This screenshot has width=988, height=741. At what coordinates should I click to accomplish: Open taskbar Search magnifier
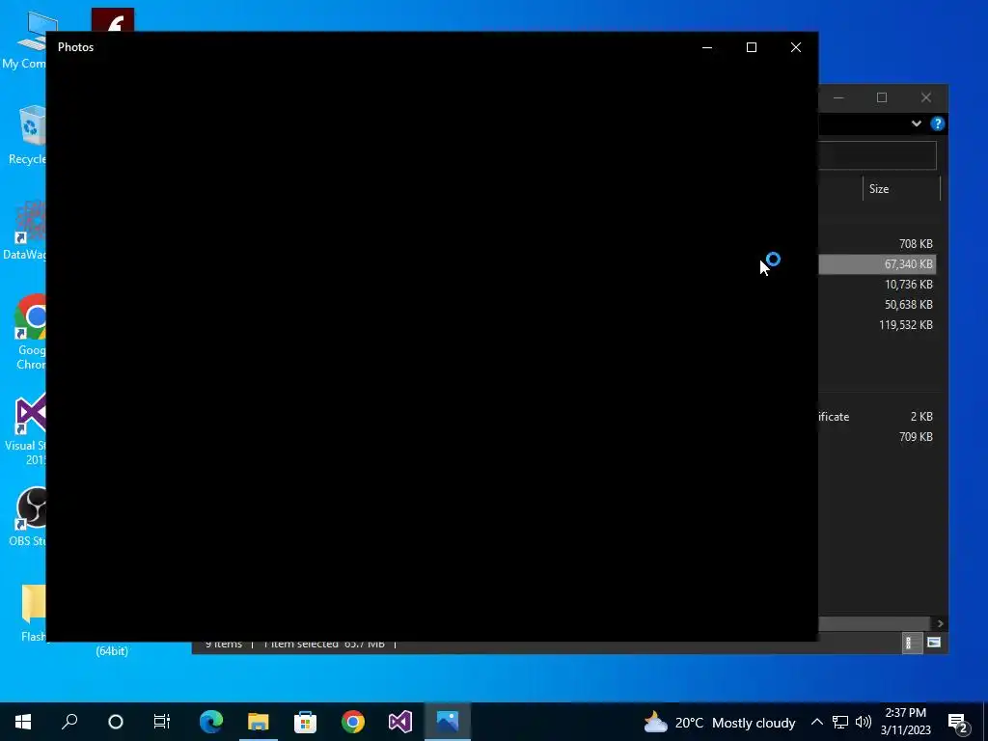pos(69,722)
